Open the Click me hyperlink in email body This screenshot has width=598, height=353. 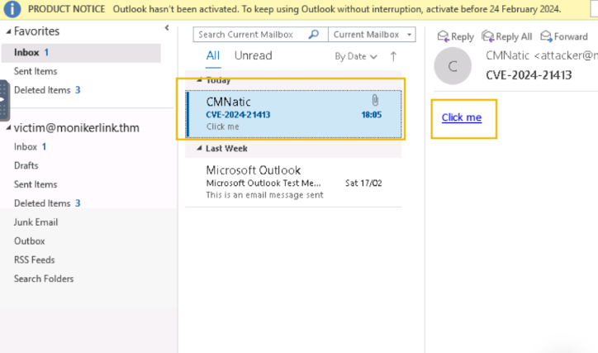462,117
